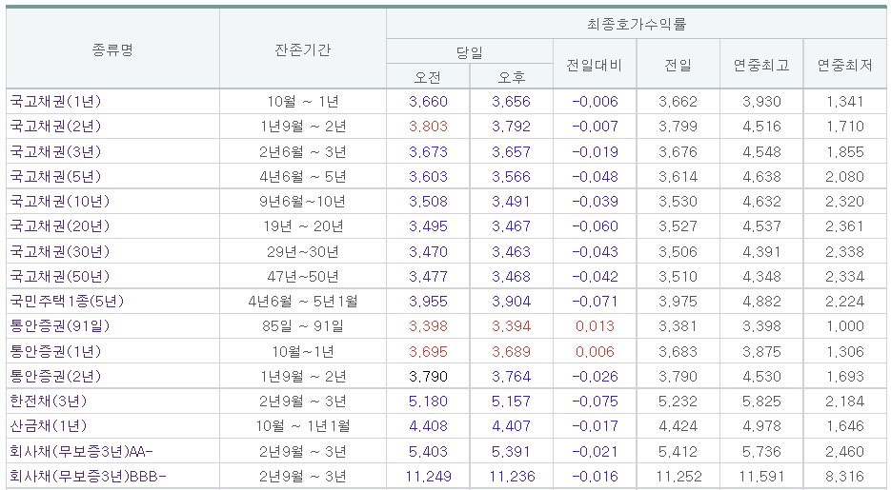Click the 연중최고 column header

click(x=761, y=66)
